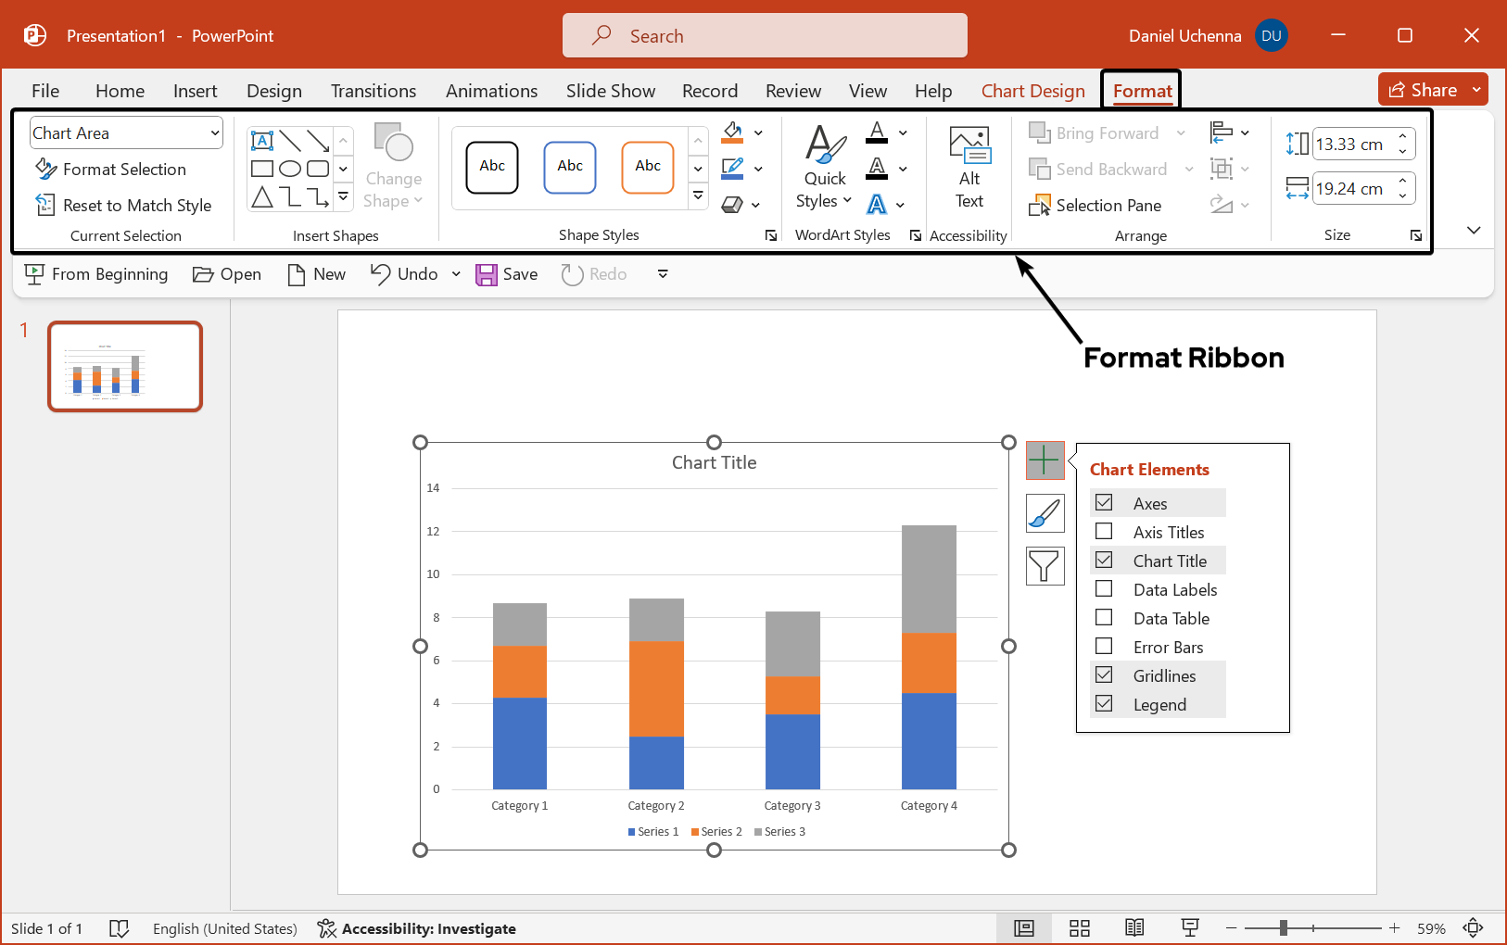Start slideshow From Beginning
Viewport: 1507px width, 945px height.
pyautogui.click(x=95, y=273)
